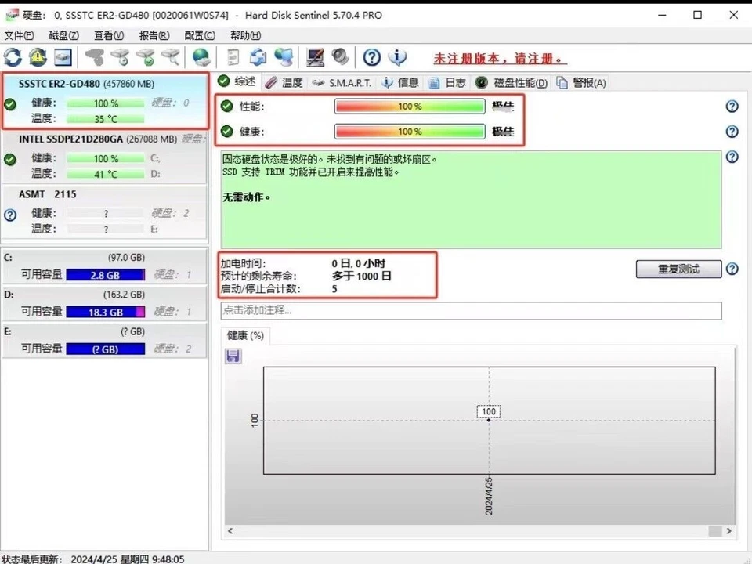Open the 帮助(H) menu

tap(245, 35)
